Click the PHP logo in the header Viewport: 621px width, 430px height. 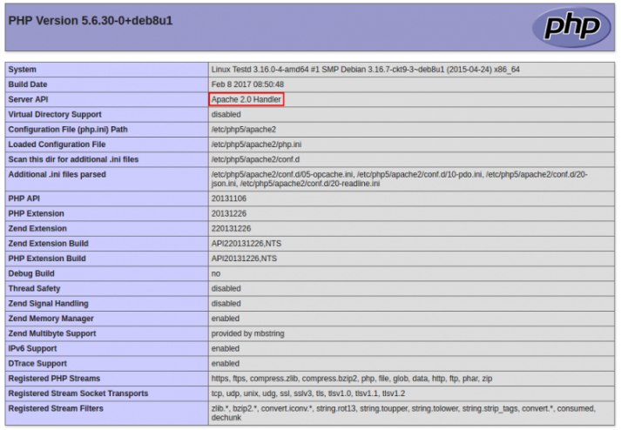571,27
